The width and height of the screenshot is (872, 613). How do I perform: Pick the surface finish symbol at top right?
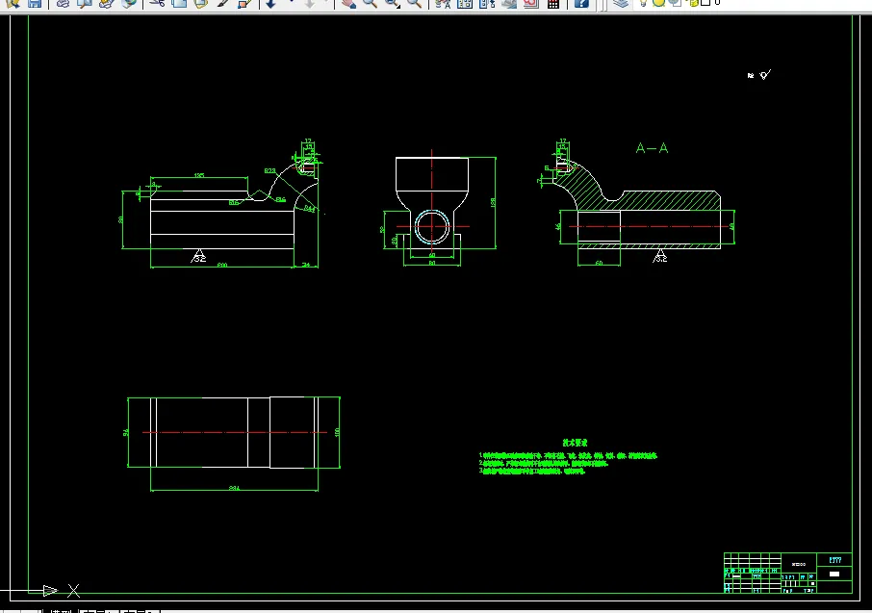pyautogui.click(x=765, y=74)
